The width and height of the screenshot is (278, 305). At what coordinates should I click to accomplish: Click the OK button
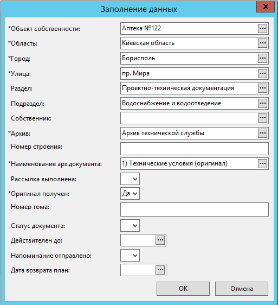pos(183,289)
